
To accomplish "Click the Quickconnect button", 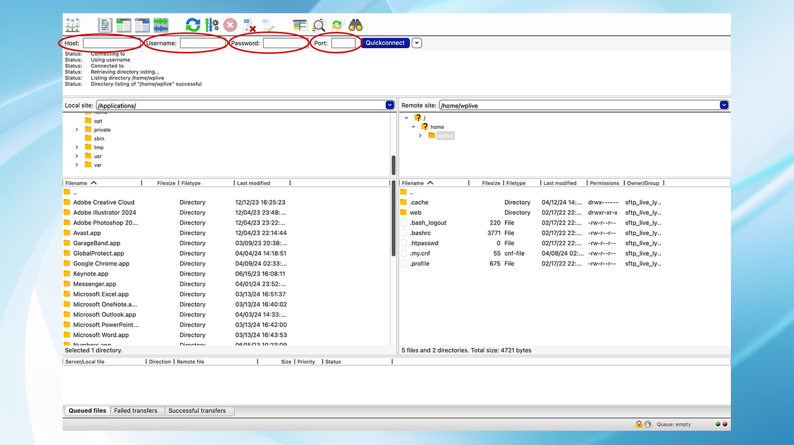I will click(385, 43).
